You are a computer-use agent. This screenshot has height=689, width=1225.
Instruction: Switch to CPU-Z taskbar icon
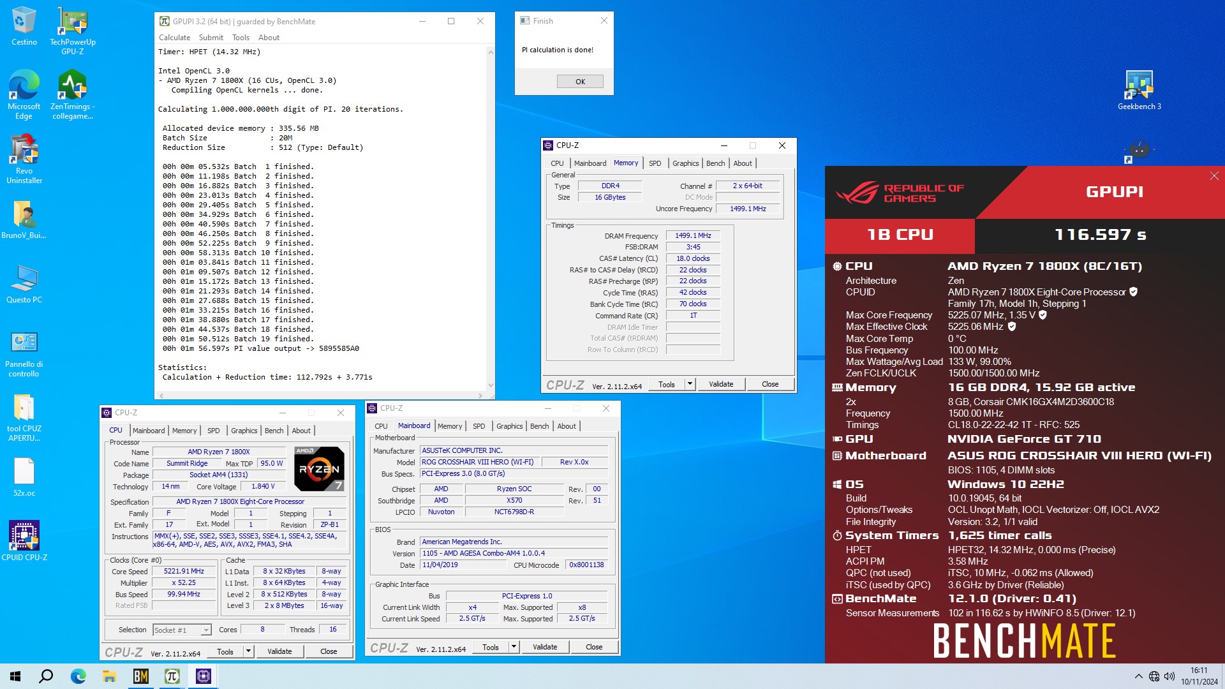click(x=203, y=676)
